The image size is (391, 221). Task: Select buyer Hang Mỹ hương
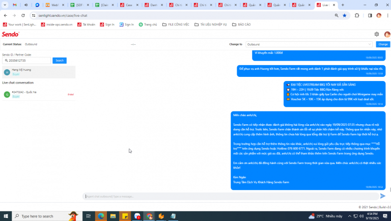pyautogui.click(x=39, y=72)
